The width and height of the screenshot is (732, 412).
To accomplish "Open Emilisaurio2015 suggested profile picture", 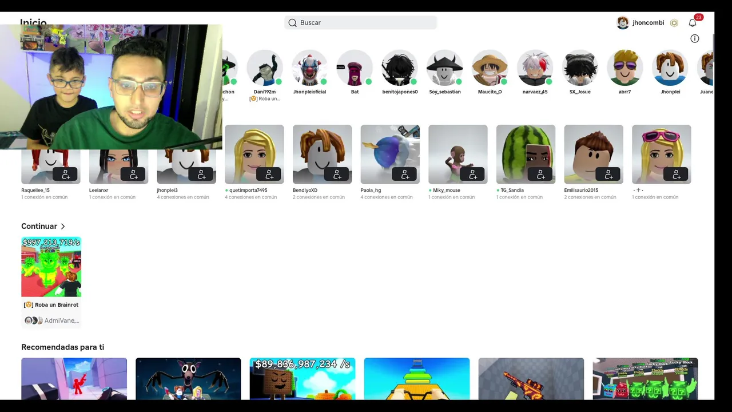I will pyautogui.click(x=594, y=154).
